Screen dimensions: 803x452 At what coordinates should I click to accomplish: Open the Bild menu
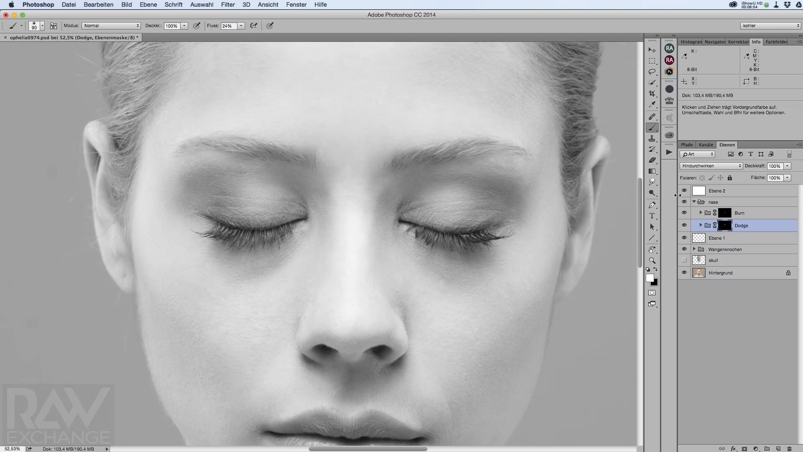126,5
